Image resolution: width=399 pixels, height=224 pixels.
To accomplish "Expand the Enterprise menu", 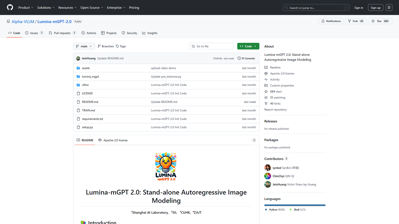I will click(116, 8).
